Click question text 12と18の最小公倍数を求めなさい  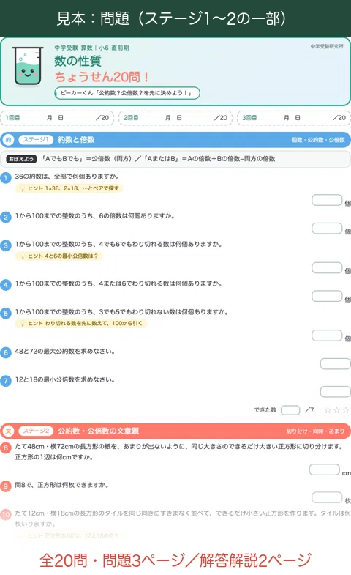pos(65,379)
